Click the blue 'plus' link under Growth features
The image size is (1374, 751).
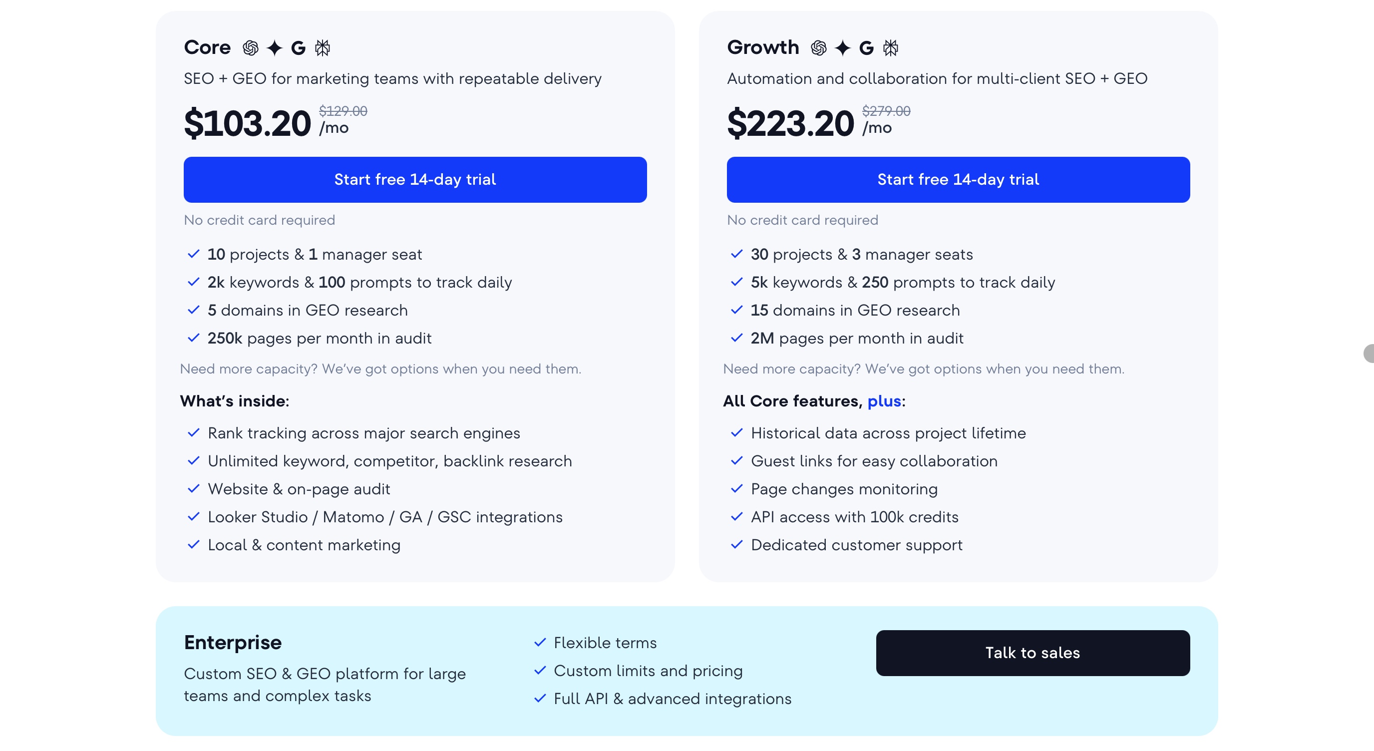[884, 401]
